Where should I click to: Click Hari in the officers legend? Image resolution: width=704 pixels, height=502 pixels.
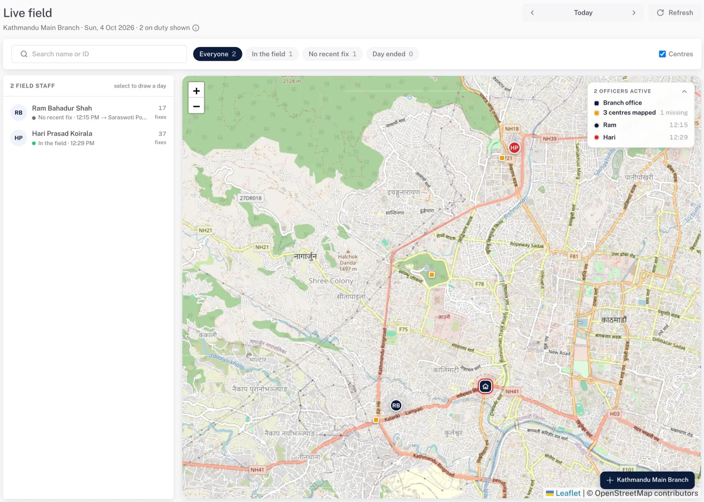point(641,137)
